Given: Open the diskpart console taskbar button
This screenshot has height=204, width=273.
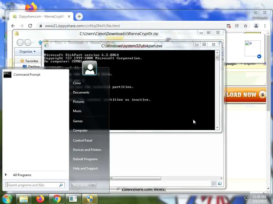Looking at the screenshot, I should pos(73,199).
